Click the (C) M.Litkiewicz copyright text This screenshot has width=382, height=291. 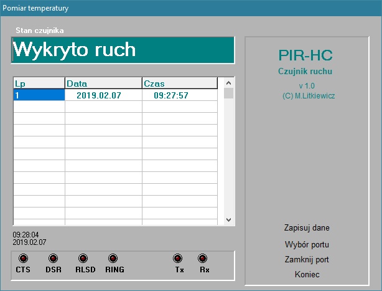(x=309, y=95)
